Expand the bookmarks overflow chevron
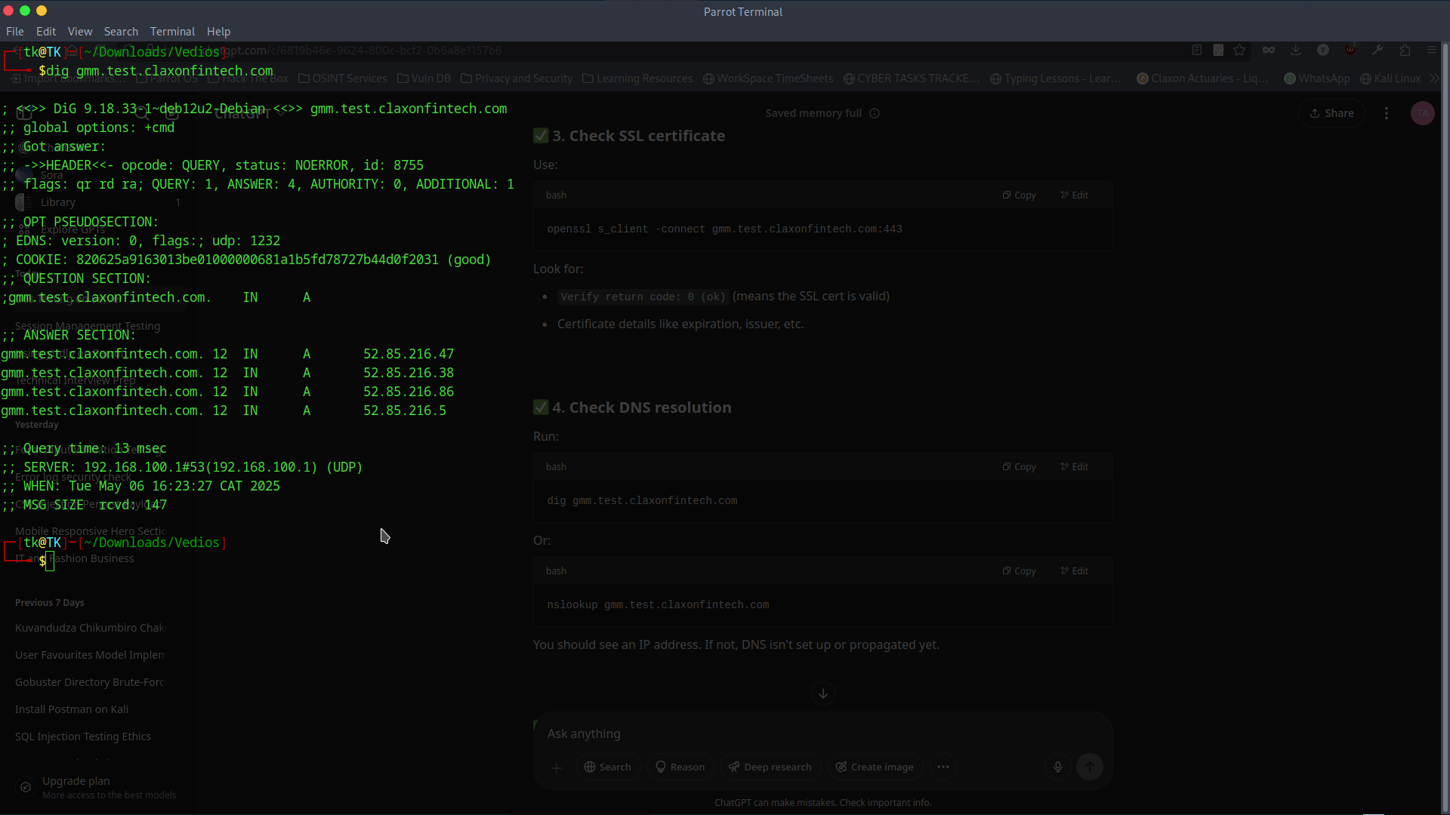The height and width of the screenshot is (815, 1450). point(1434,78)
